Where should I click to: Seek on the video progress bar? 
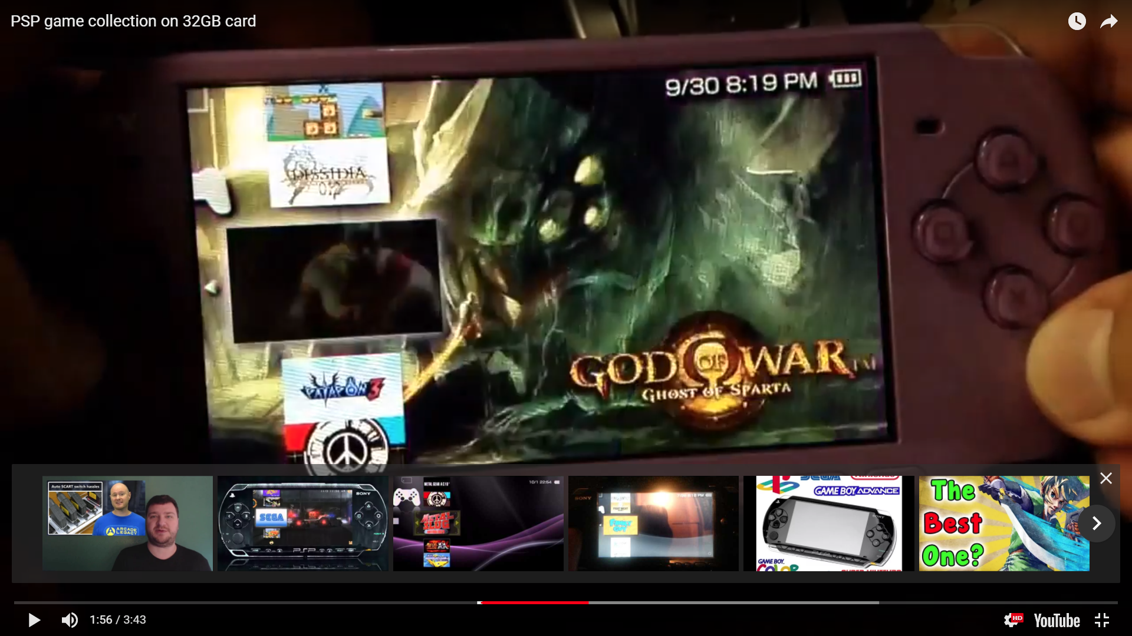tap(566, 602)
